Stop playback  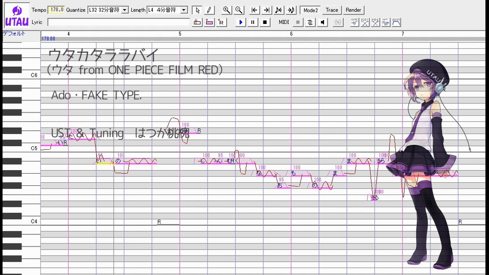[265, 22]
